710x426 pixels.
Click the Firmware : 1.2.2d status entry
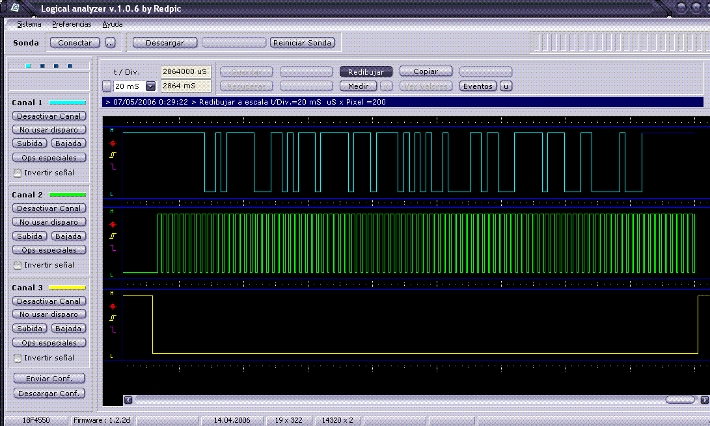coord(102,420)
